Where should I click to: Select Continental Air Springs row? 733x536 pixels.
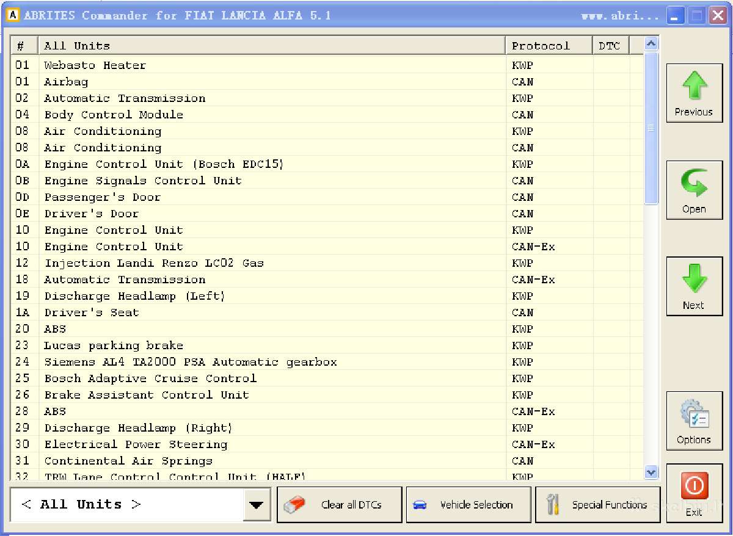pos(327,461)
